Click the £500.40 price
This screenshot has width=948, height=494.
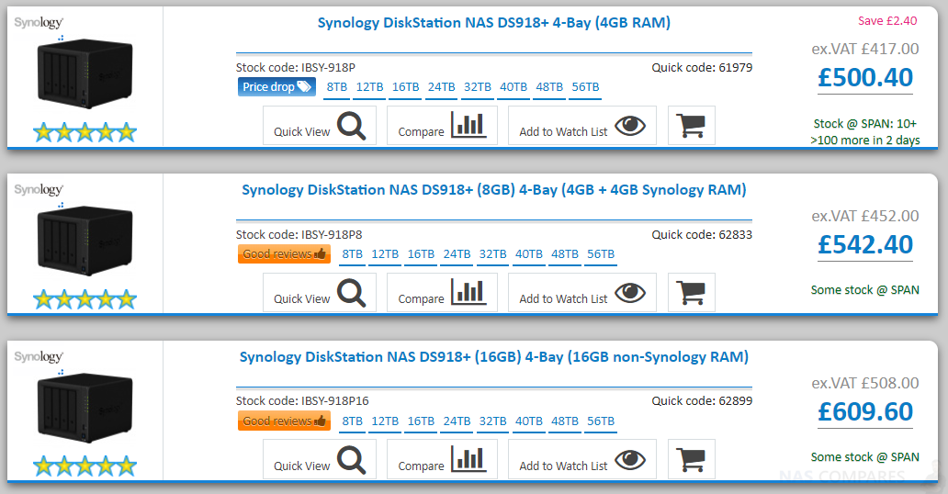[x=865, y=77]
